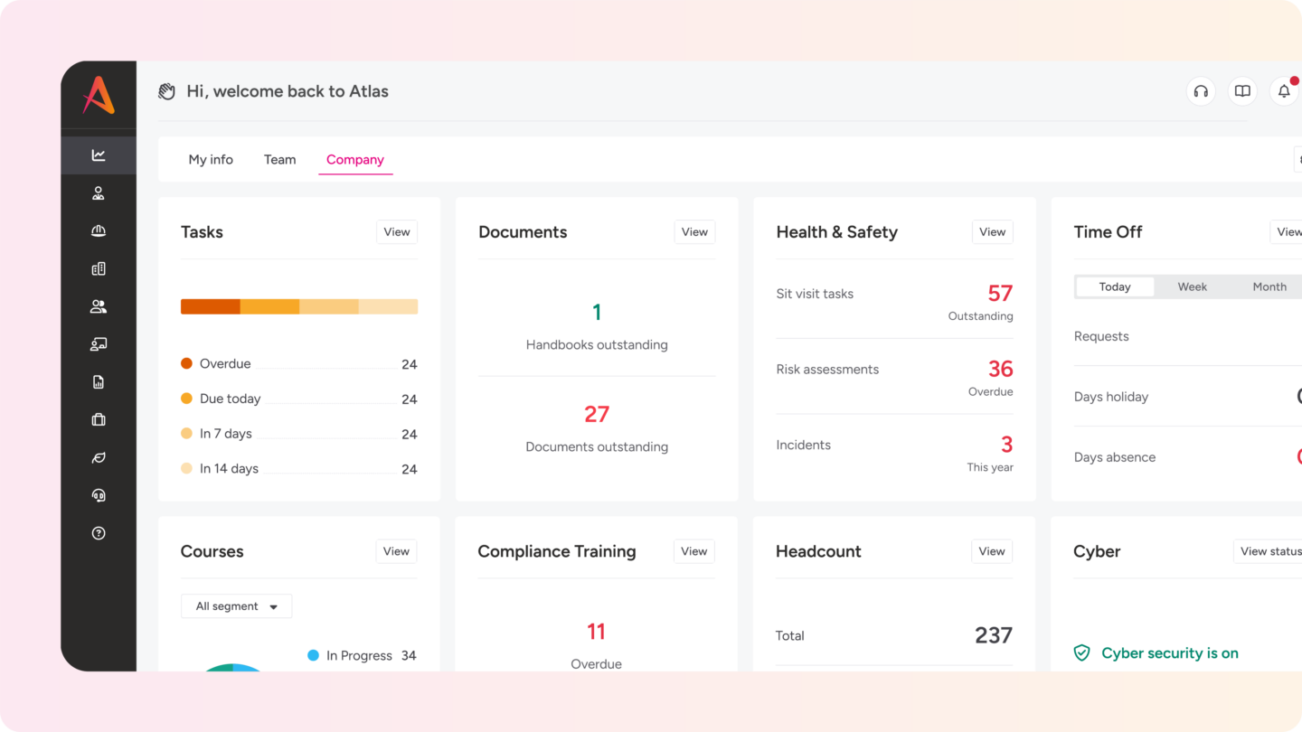The height and width of the screenshot is (732, 1302).
Task: Click View button on Health & Safety card
Action: pyautogui.click(x=992, y=232)
